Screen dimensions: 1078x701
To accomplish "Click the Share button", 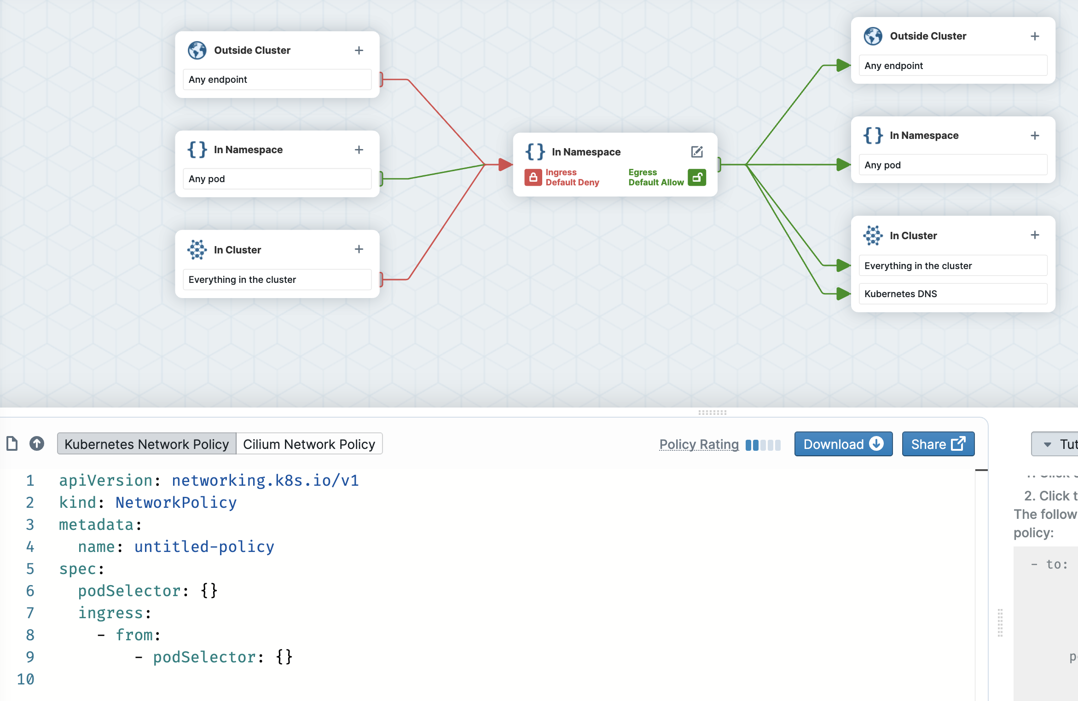I will tap(938, 444).
